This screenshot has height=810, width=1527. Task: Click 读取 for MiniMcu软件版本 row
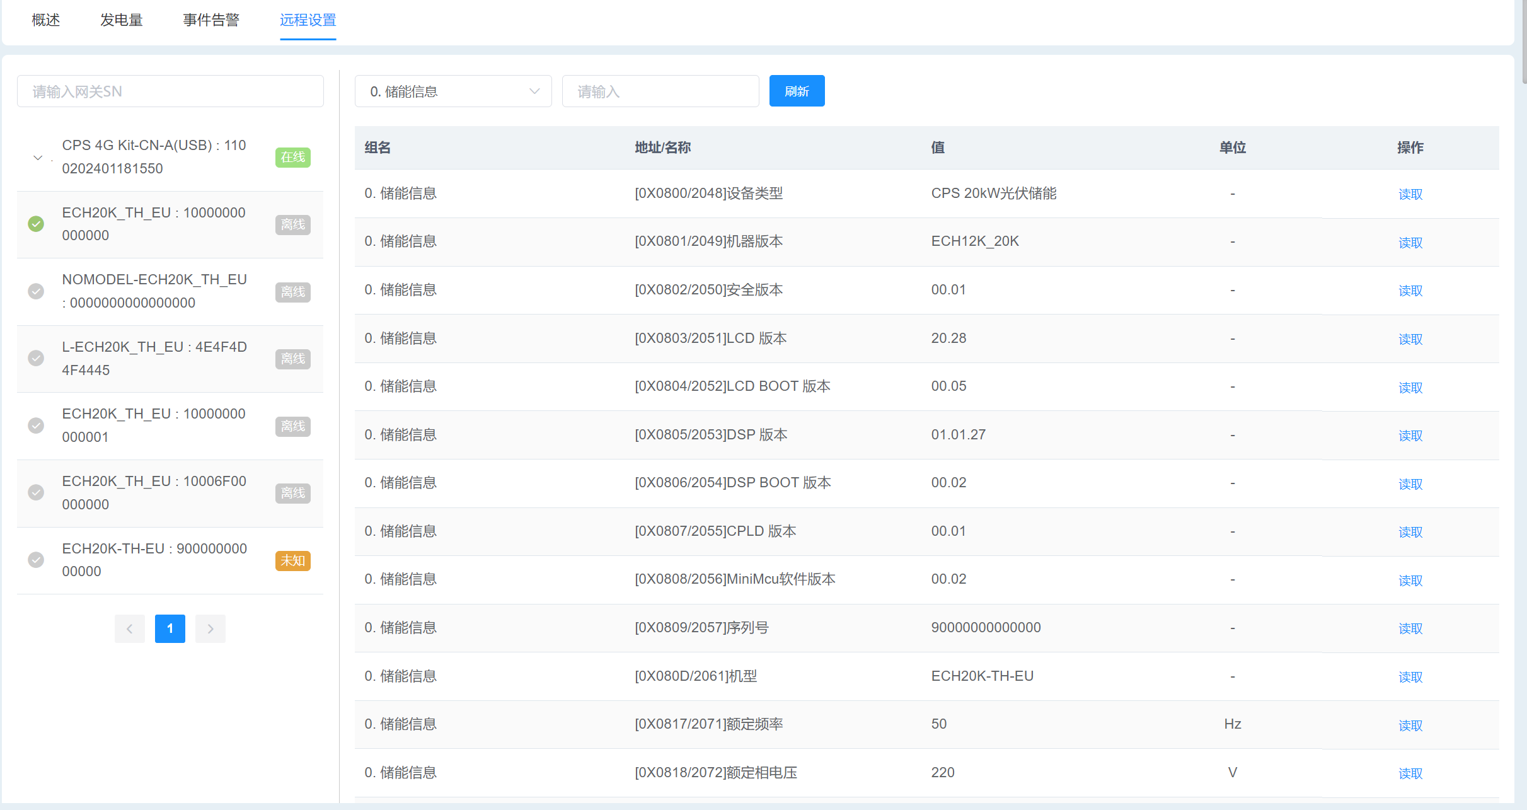click(x=1410, y=581)
